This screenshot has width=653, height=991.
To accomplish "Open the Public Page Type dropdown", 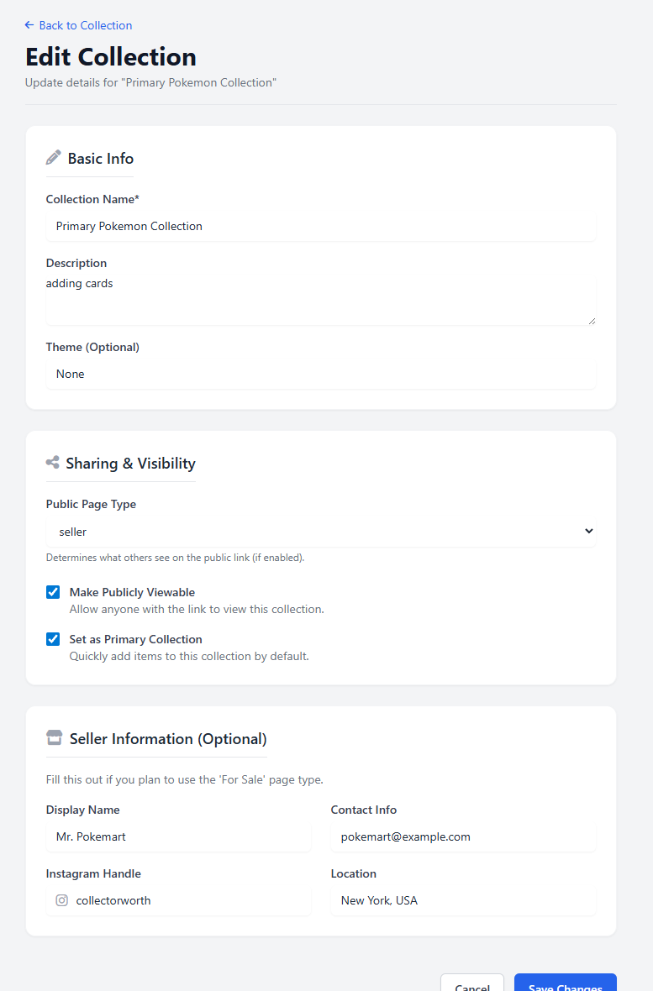I will 321,532.
